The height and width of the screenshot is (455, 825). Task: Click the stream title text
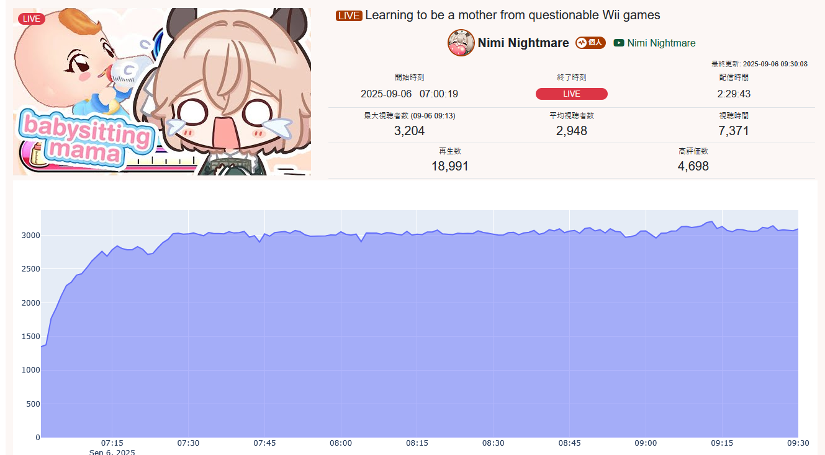click(x=513, y=15)
